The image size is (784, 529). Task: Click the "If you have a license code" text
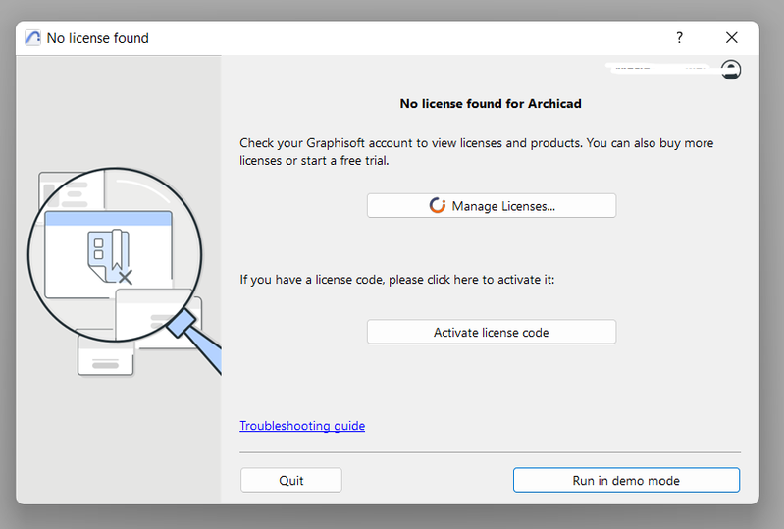click(397, 280)
